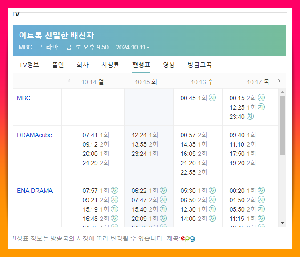Open ENA DRAMA channel link

point(35,191)
